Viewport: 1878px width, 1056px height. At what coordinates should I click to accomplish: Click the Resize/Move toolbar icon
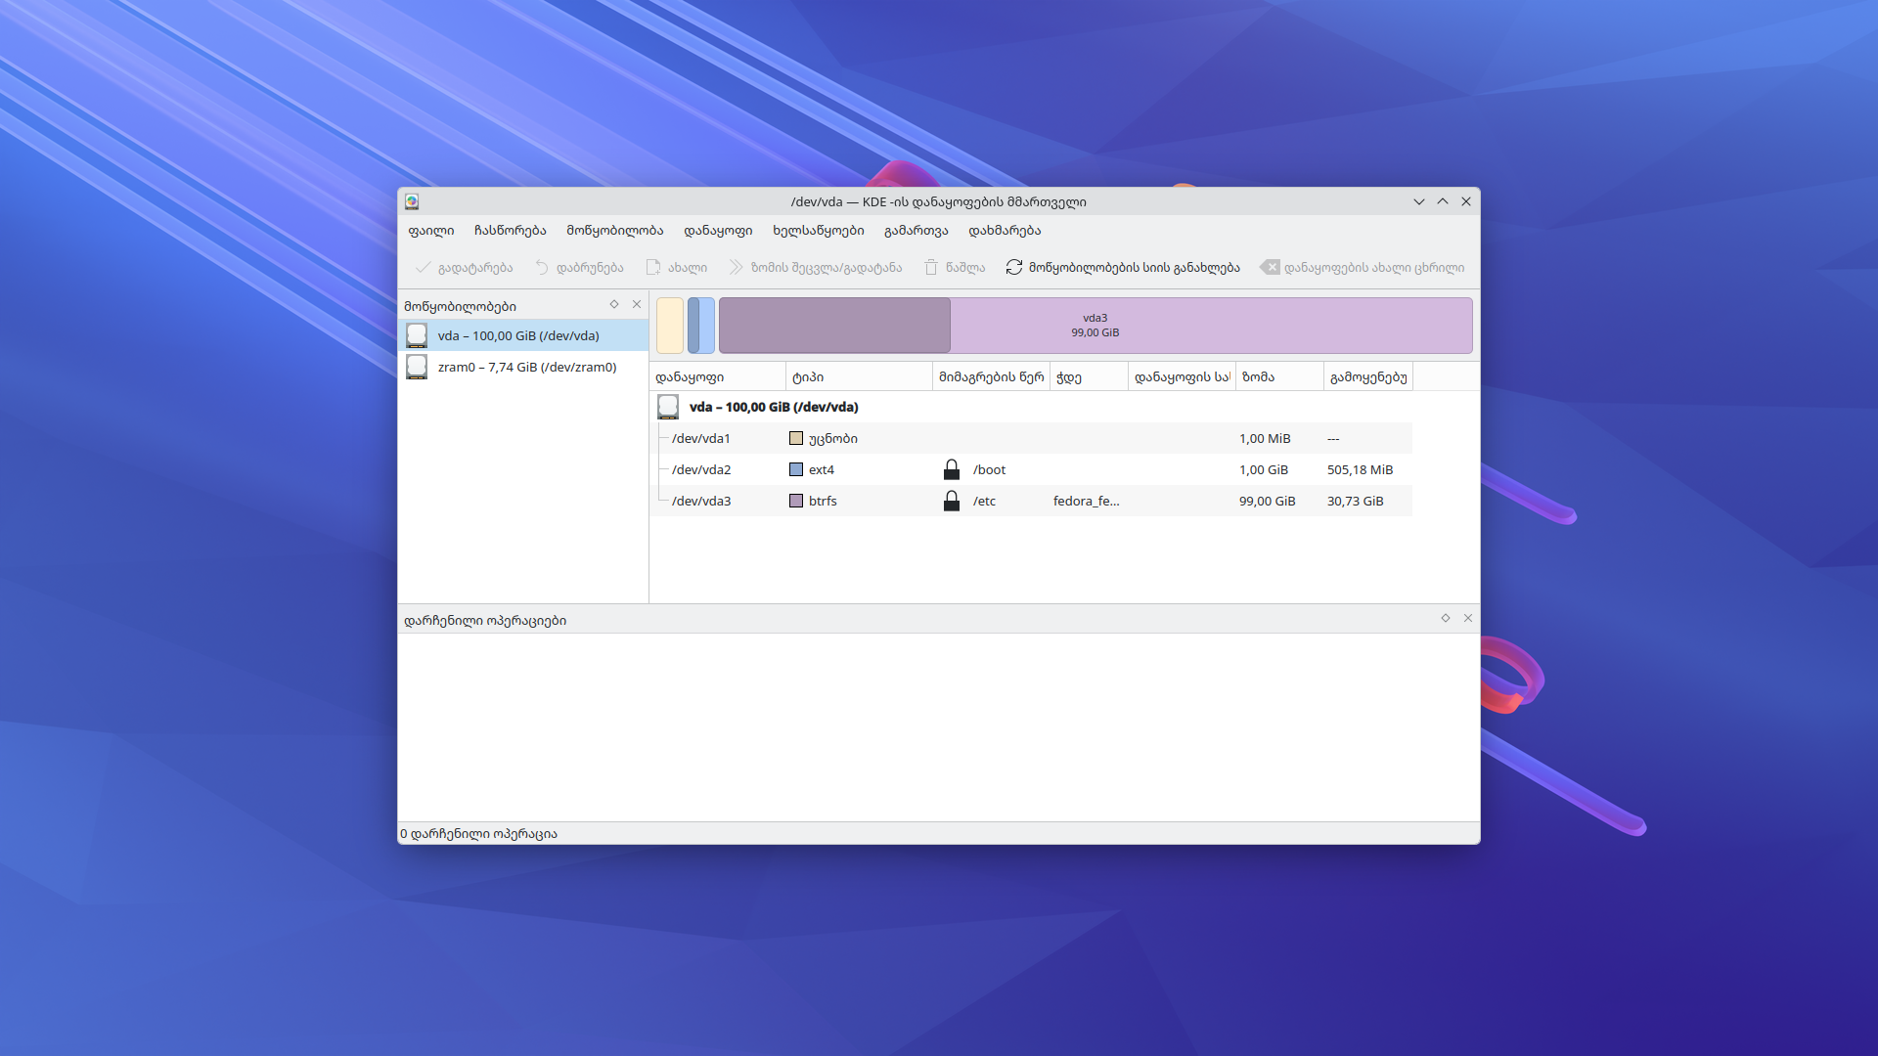(x=736, y=267)
